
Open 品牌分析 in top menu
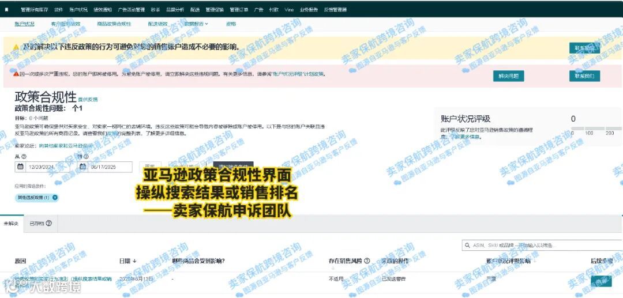click(175, 10)
